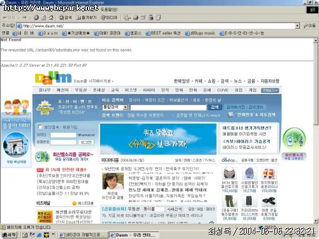The image size is (319, 239).
Task: Expand the address bar dropdown arrow
Action: tap(297, 26)
